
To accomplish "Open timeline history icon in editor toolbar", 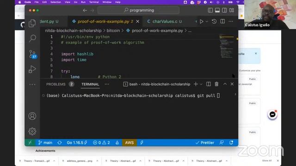I will [x=214, y=22].
